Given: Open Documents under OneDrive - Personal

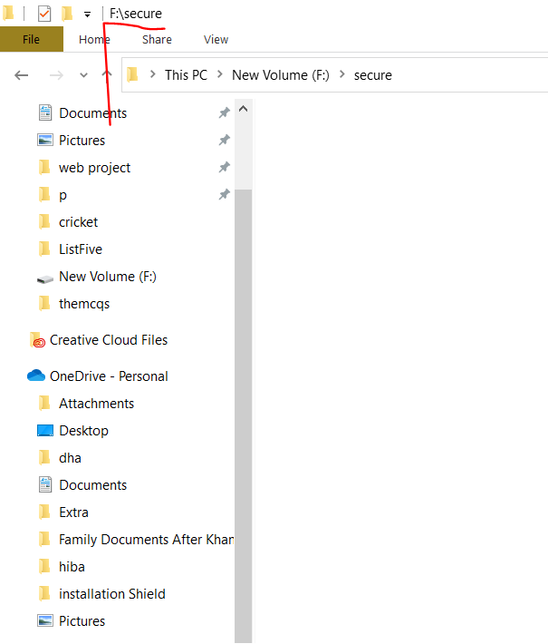Looking at the screenshot, I should (x=92, y=485).
